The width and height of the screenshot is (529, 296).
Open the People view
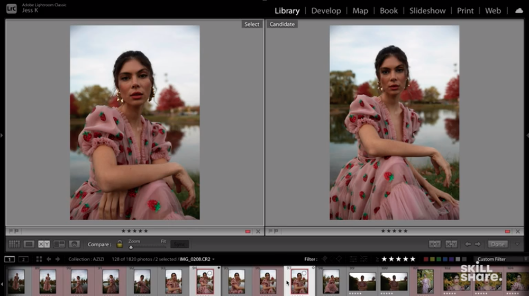[x=75, y=244]
